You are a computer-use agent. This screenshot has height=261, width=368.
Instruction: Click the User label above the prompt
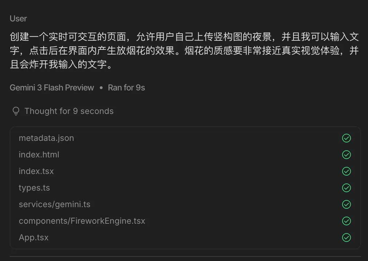[x=18, y=19]
